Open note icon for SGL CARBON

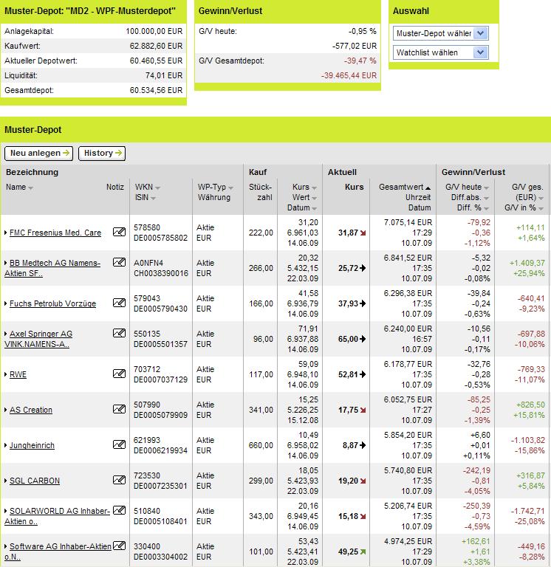[x=119, y=480]
